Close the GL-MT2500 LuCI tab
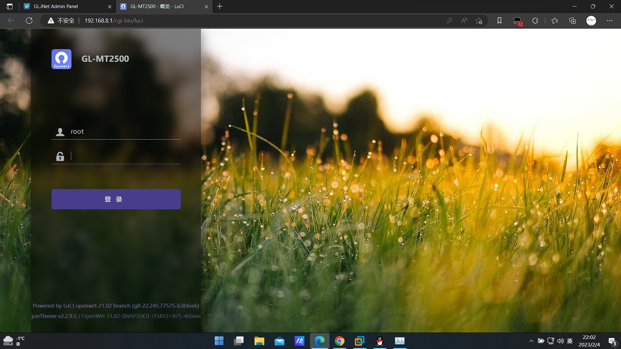This screenshot has width=621, height=349. pos(206,6)
